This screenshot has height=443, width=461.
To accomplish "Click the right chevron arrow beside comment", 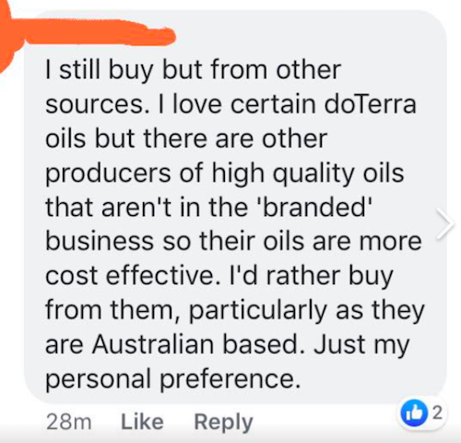I will [445, 223].
